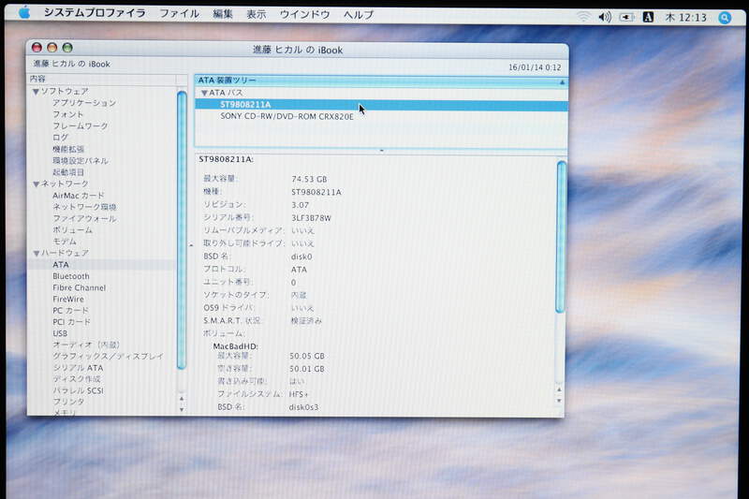Collapse the ソフトウェア category triangle
Viewport: 749px width, 499px height.
(36, 91)
